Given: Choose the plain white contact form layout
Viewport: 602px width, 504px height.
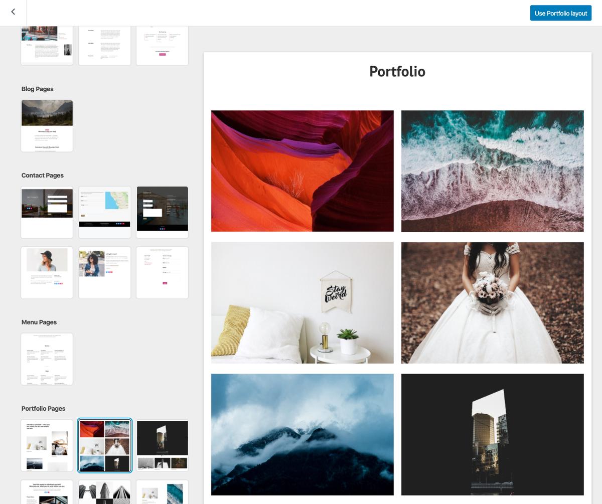Looking at the screenshot, I should point(162,272).
